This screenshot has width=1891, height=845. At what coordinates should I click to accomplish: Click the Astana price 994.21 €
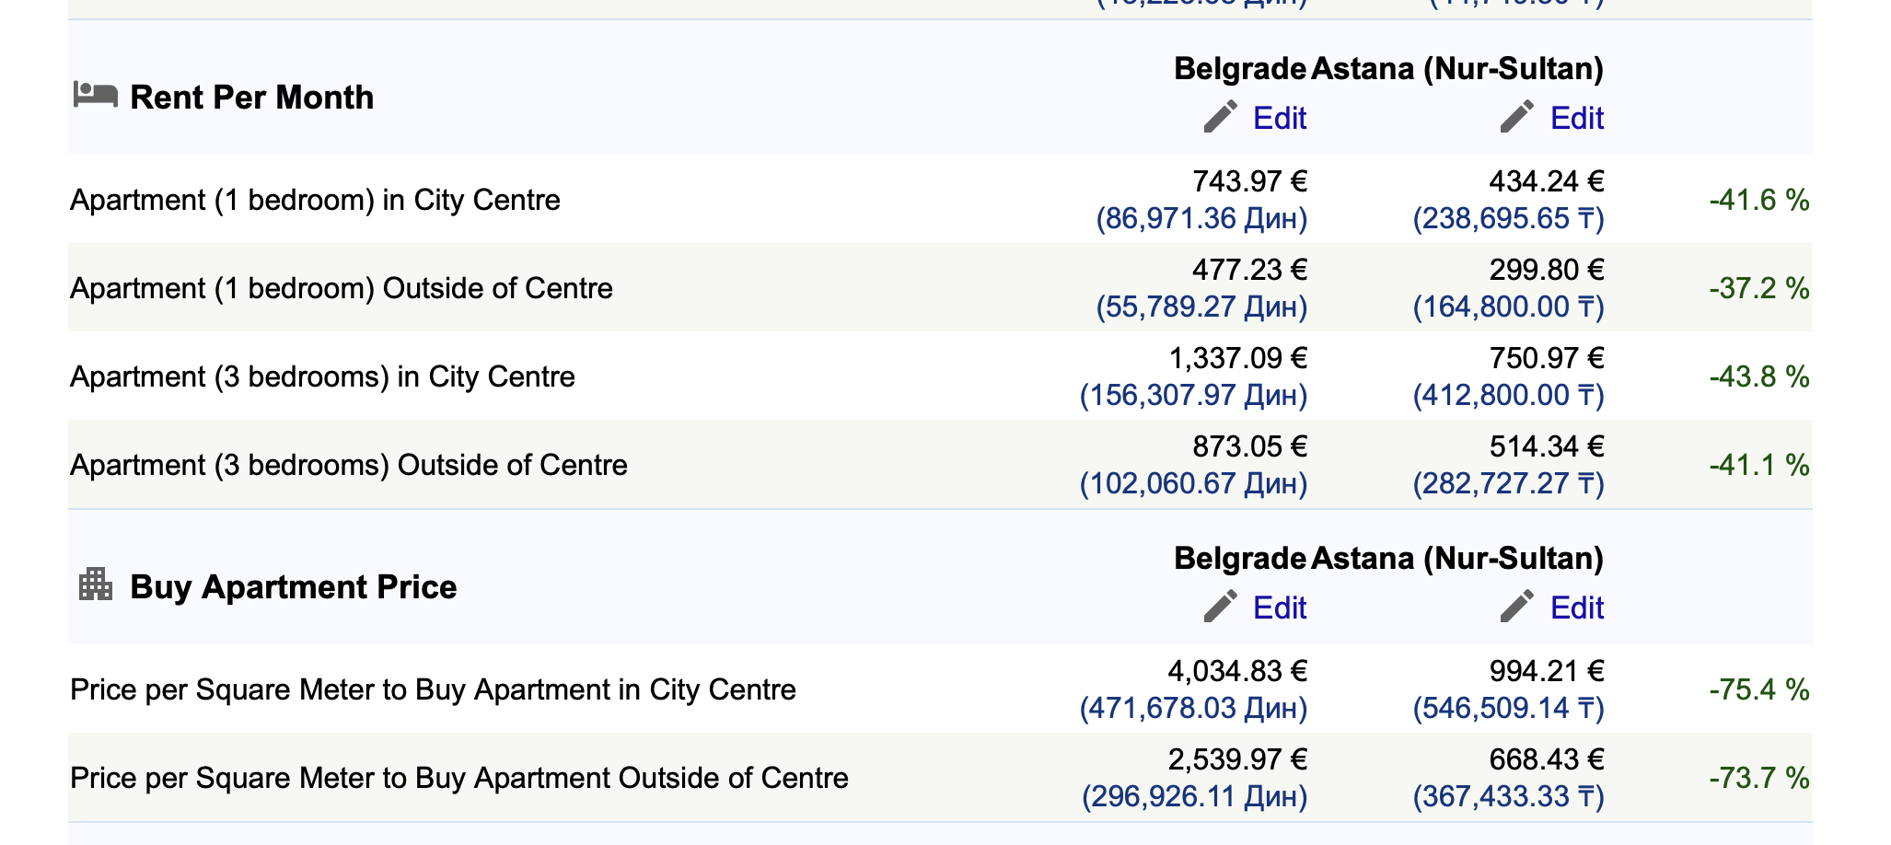[1547, 671]
